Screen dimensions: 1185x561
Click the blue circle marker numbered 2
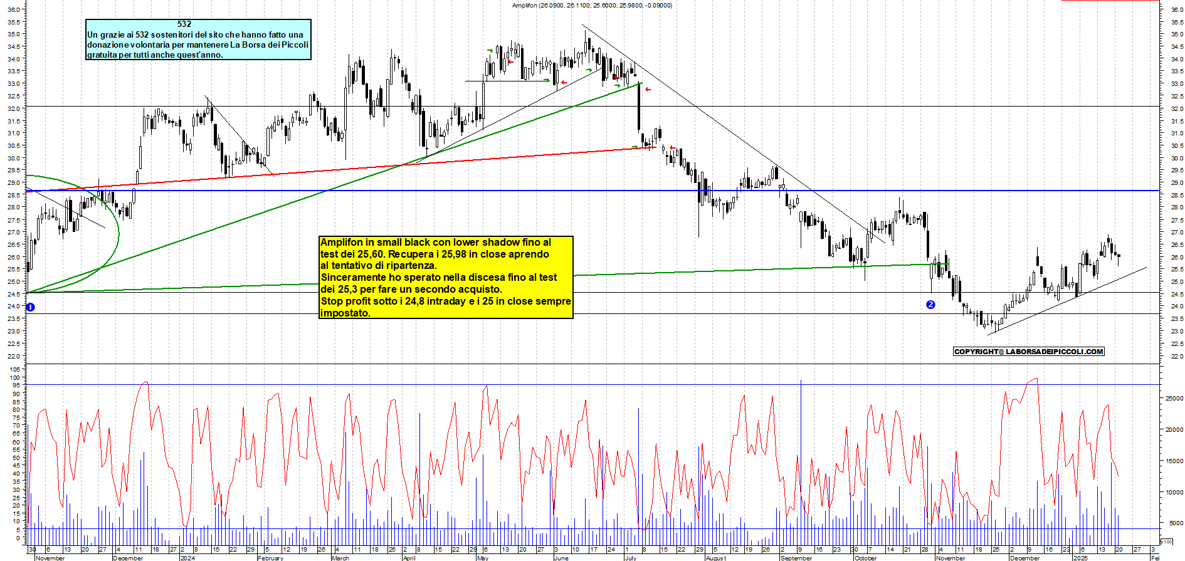point(930,305)
